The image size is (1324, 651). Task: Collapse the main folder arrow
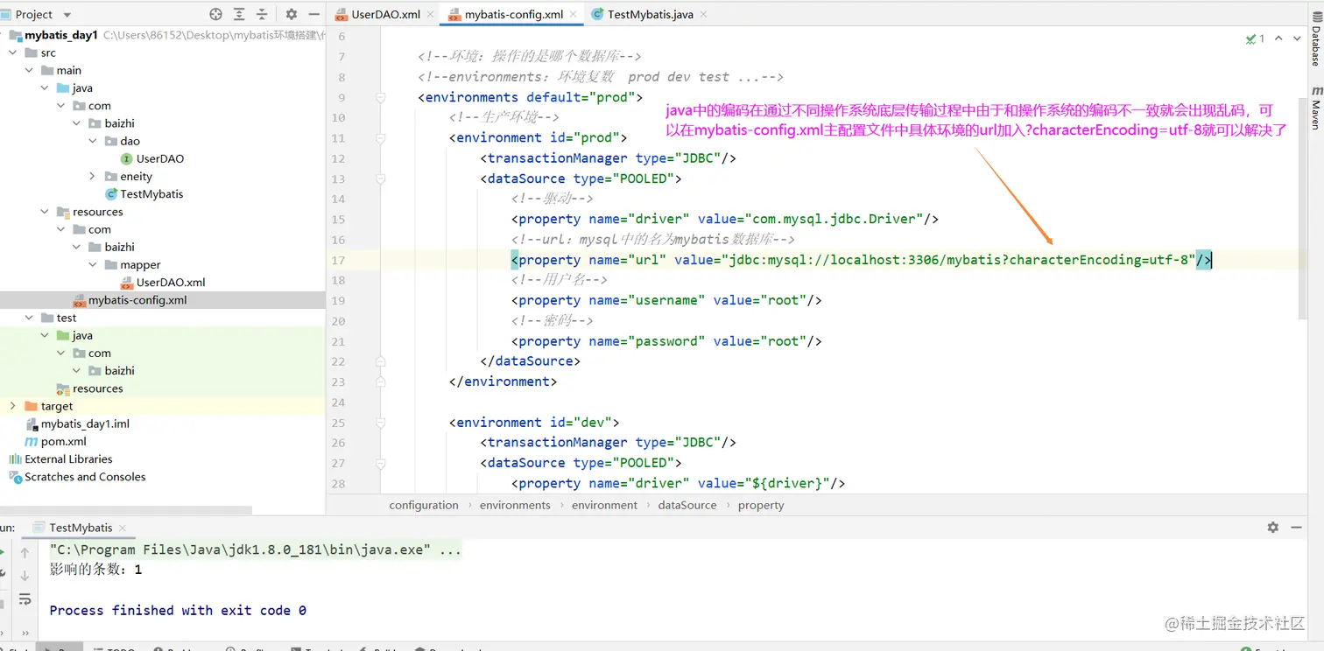tap(28, 71)
